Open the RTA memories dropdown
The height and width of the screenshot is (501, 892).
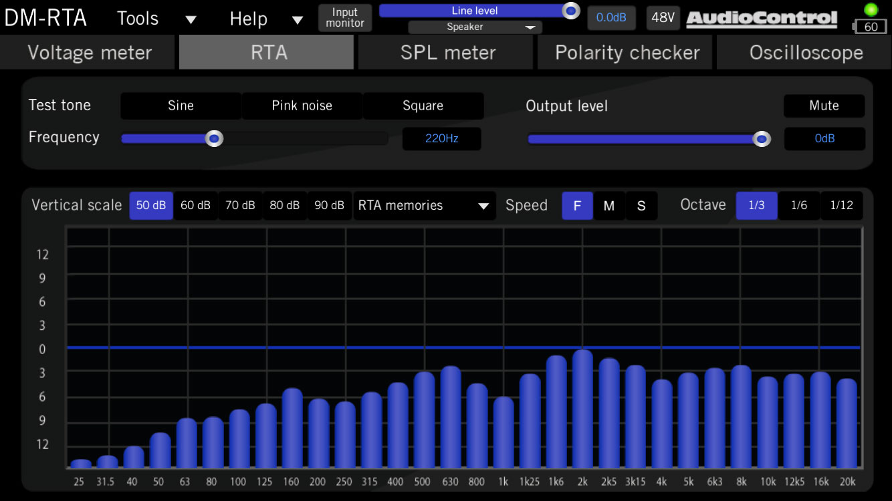[x=425, y=206]
